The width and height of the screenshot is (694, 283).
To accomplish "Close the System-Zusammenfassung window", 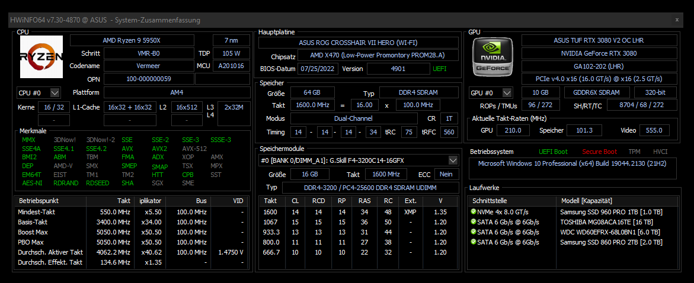I will (677, 20).
